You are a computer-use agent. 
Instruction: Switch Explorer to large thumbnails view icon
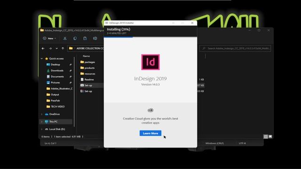[x=270, y=137]
